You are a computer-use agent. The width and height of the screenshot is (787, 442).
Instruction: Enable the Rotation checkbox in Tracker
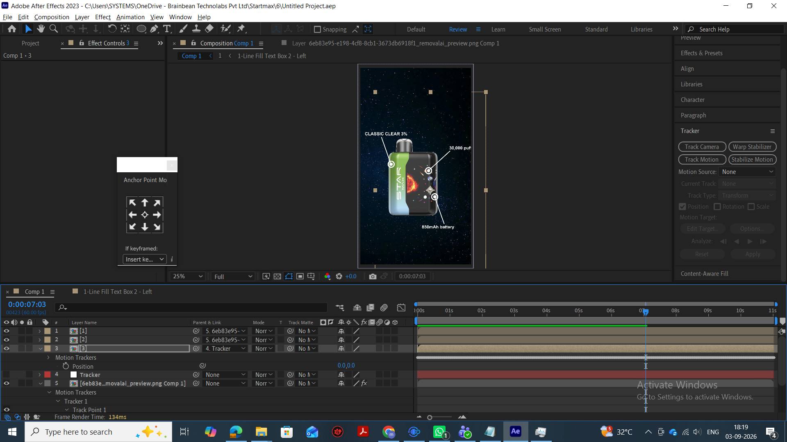(x=717, y=207)
